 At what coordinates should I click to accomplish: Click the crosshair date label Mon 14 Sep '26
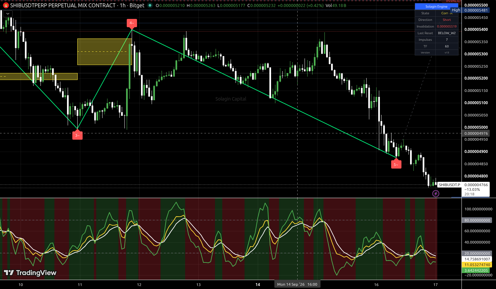click(297, 284)
